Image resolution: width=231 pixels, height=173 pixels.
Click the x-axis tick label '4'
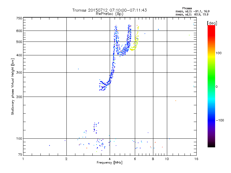click(110, 159)
